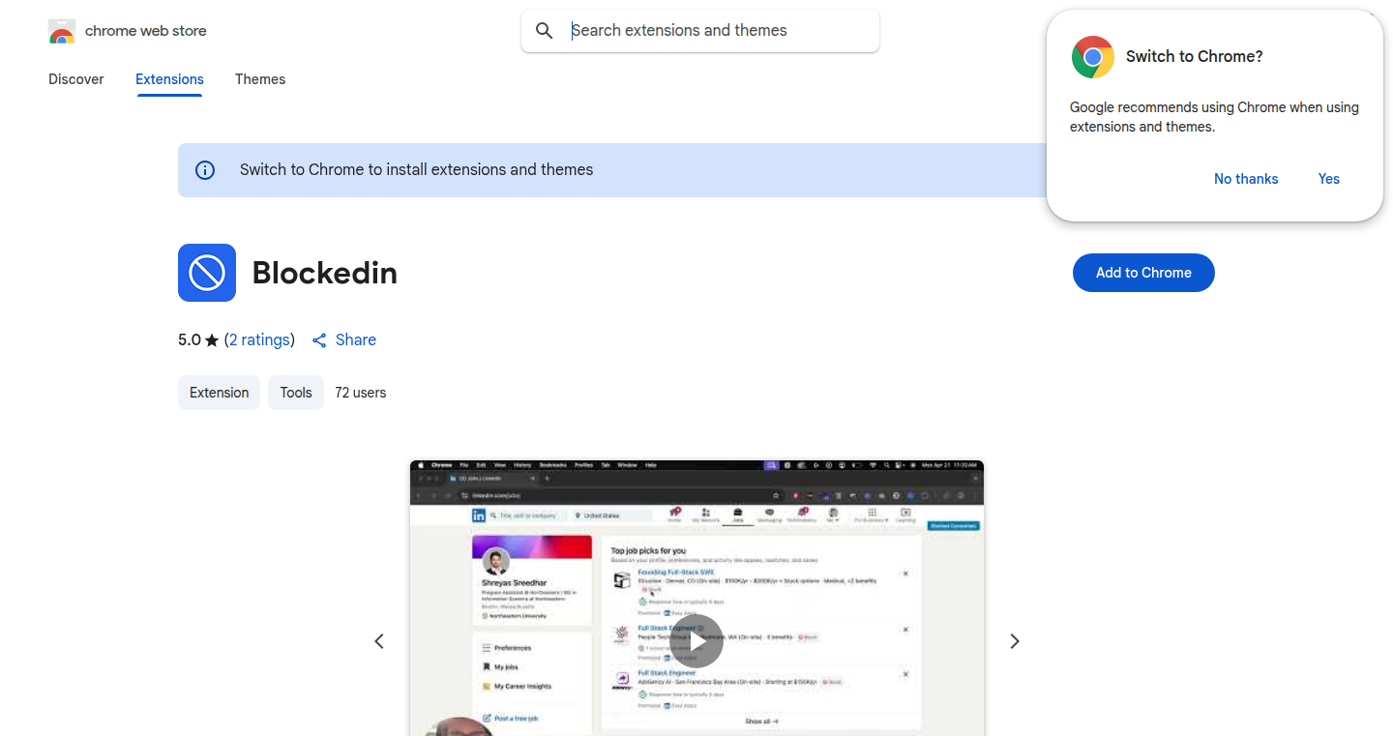This screenshot has width=1393, height=736.
Task: Click the chrome web store title text
Action: (146, 31)
